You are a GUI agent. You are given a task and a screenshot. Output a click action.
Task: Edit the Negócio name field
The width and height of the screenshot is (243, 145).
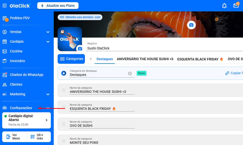point(165,48)
